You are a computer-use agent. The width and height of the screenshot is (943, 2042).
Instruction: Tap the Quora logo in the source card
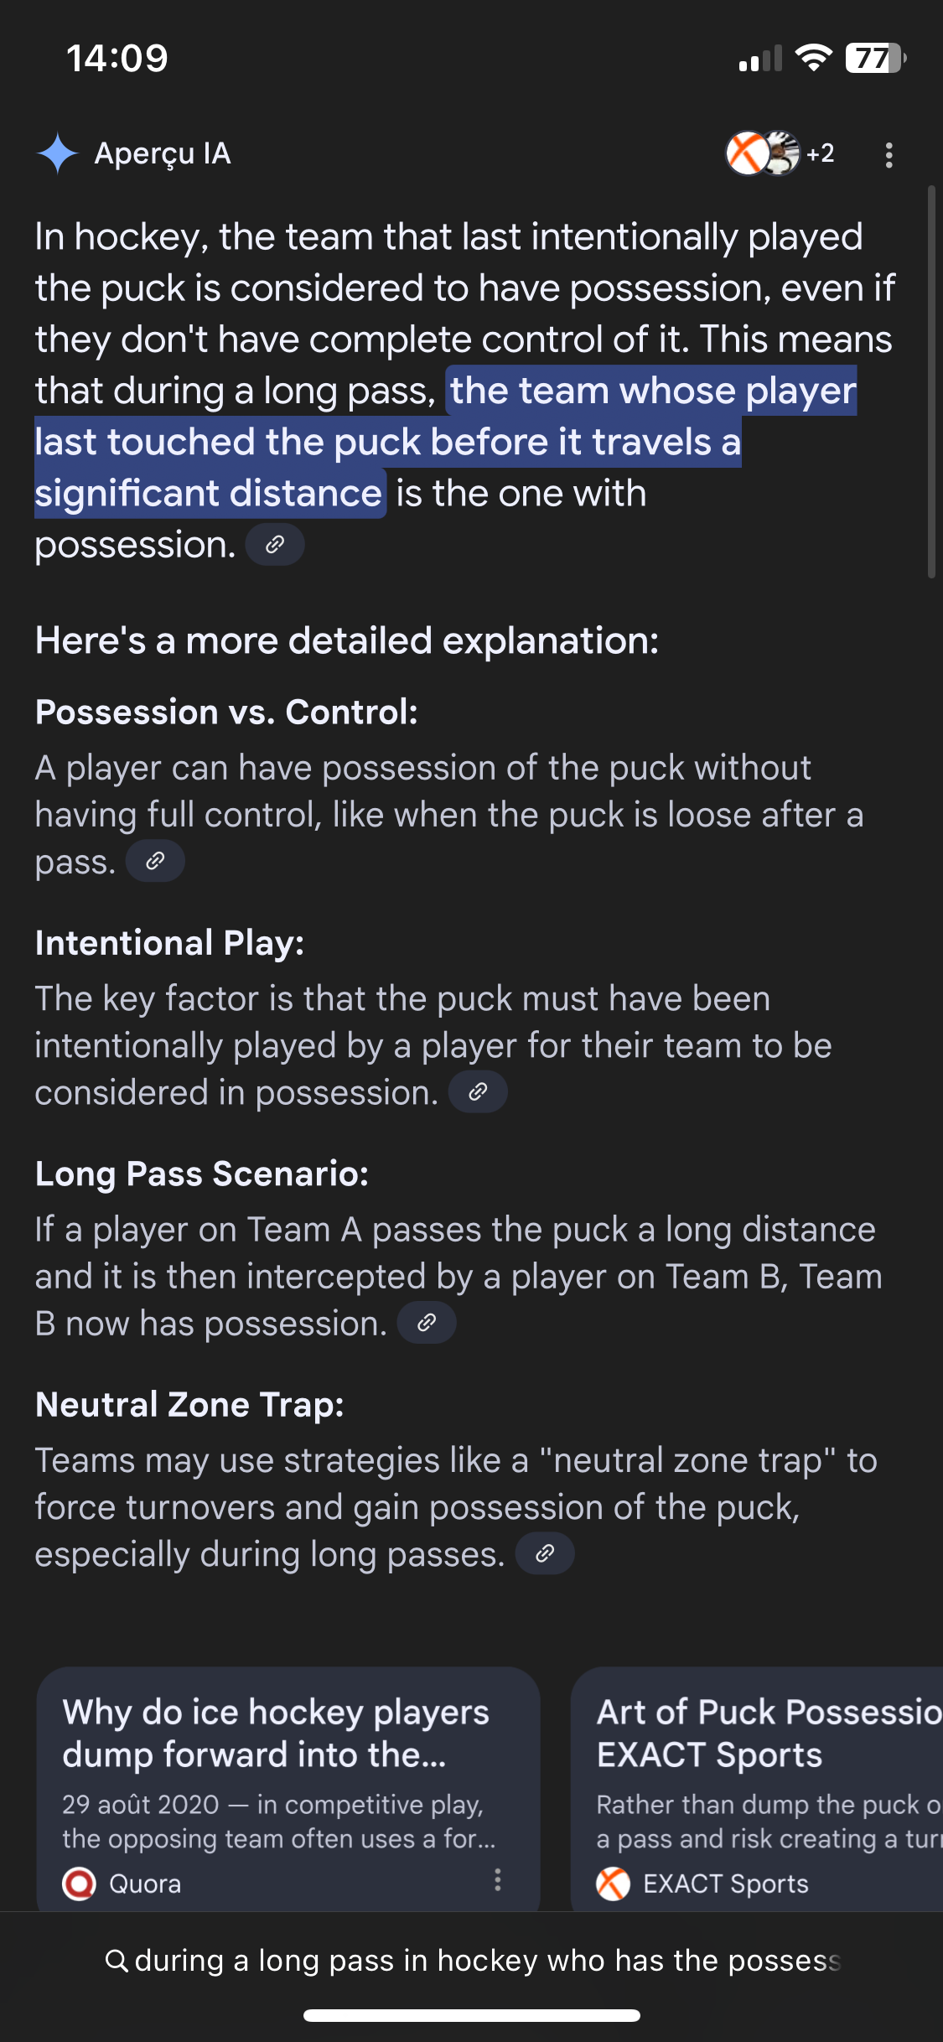[x=80, y=1884]
